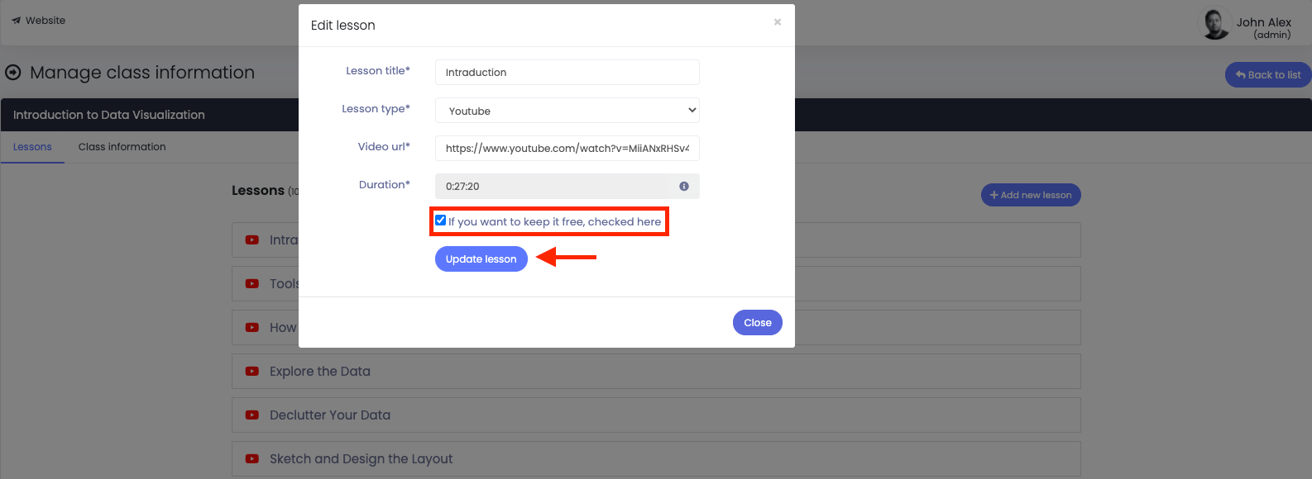This screenshot has width=1312, height=479.
Task: Dismiss the dialog with the X icon
Action: click(x=778, y=22)
